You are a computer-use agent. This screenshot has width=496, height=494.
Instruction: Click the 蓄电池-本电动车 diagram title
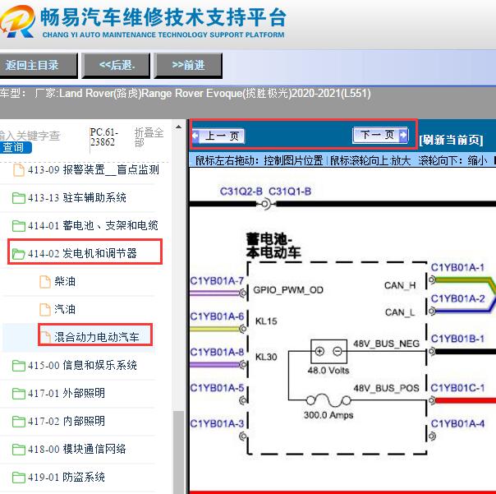coord(273,246)
